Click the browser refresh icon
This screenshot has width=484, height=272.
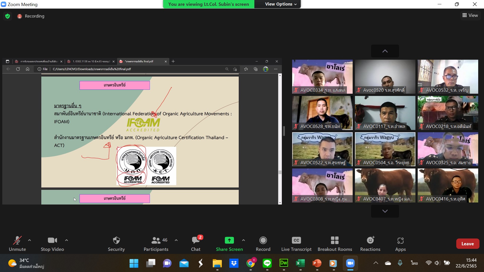(x=18, y=69)
